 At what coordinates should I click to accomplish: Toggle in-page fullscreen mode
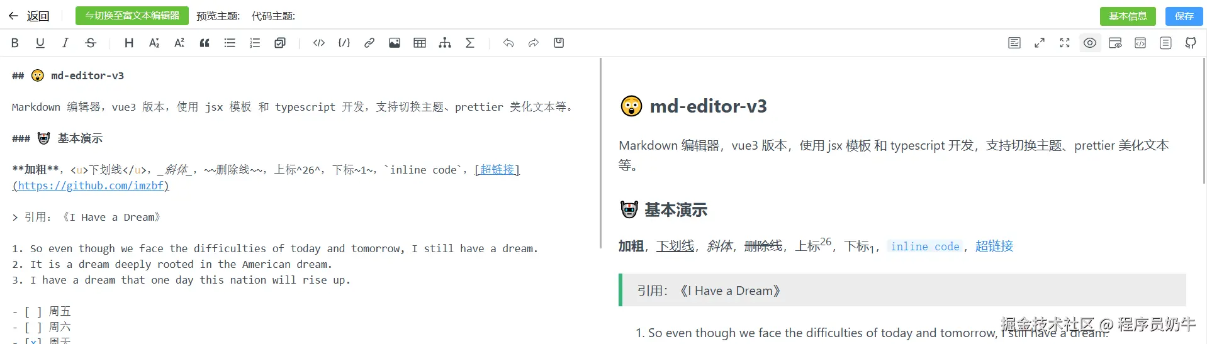click(1040, 43)
